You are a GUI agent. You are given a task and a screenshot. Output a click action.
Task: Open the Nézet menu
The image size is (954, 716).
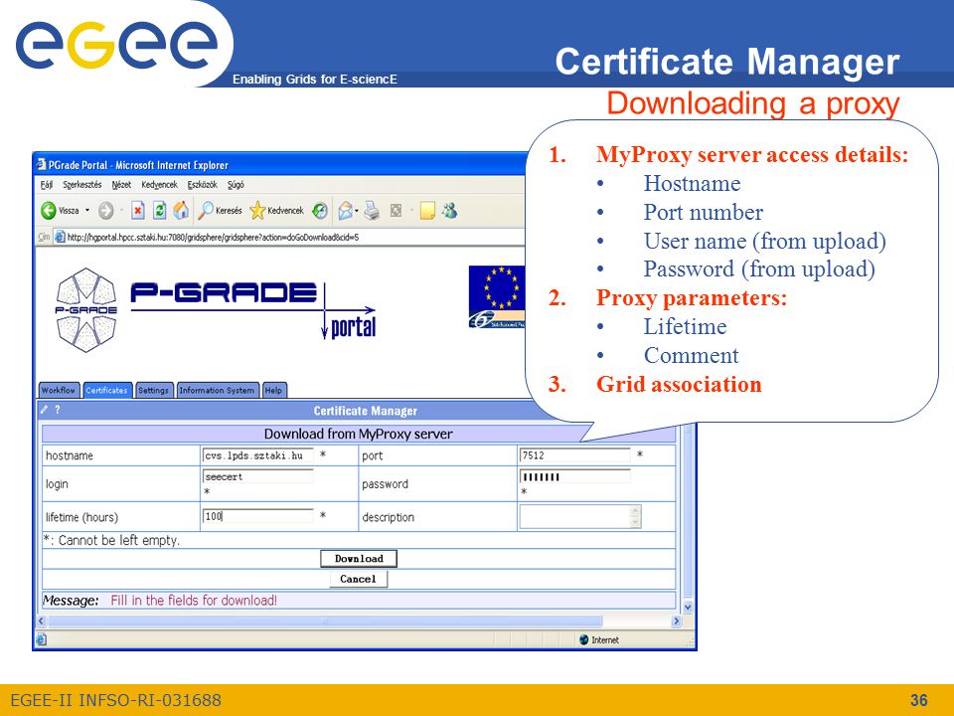pyautogui.click(x=121, y=185)
